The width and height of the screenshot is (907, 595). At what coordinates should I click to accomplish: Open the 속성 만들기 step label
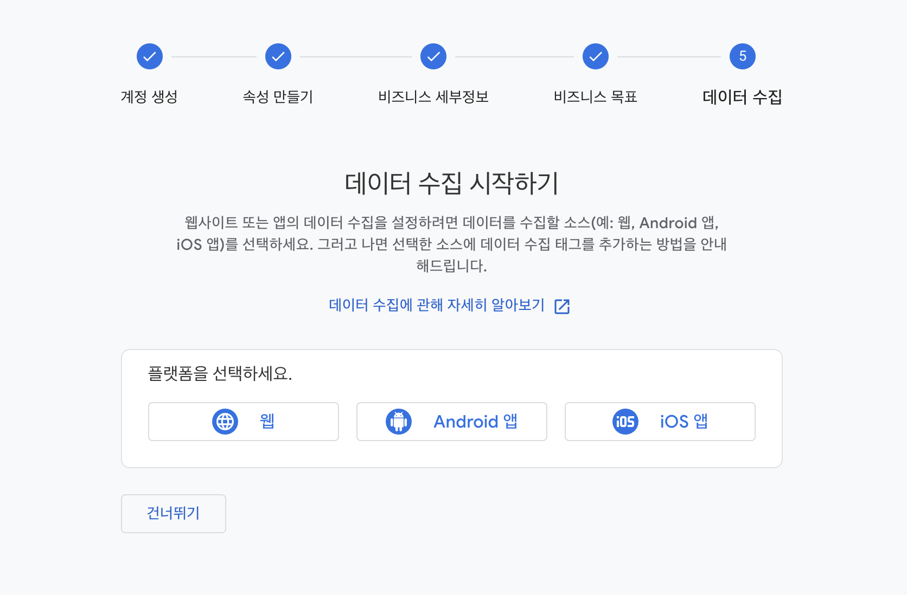pos(278,97)
